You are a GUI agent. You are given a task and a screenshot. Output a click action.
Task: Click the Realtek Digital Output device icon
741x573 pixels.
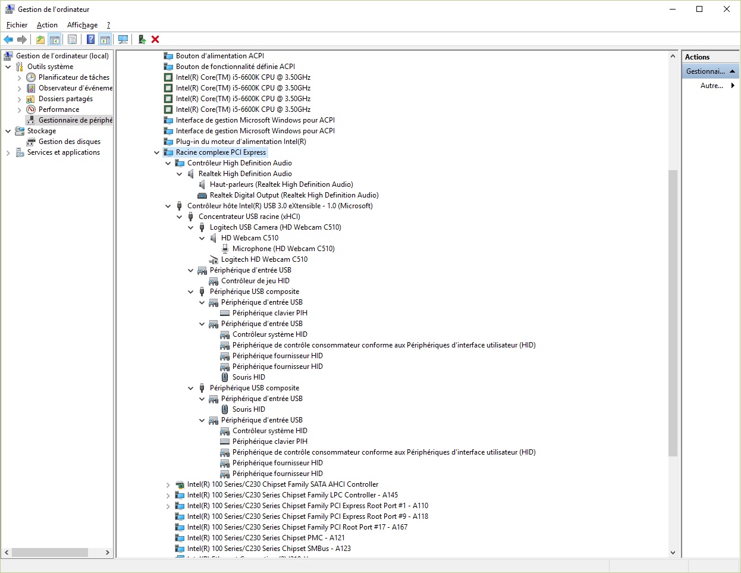[202, 195]
